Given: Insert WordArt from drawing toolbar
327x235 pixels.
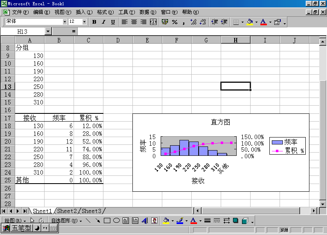Looking at the screenshot, I should (145, 221).
